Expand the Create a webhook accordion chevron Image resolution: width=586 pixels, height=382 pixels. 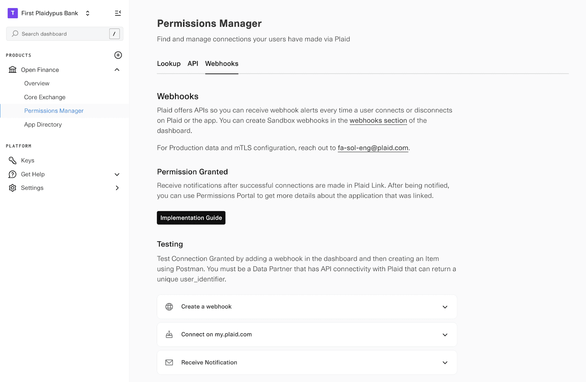coord(445,307)
